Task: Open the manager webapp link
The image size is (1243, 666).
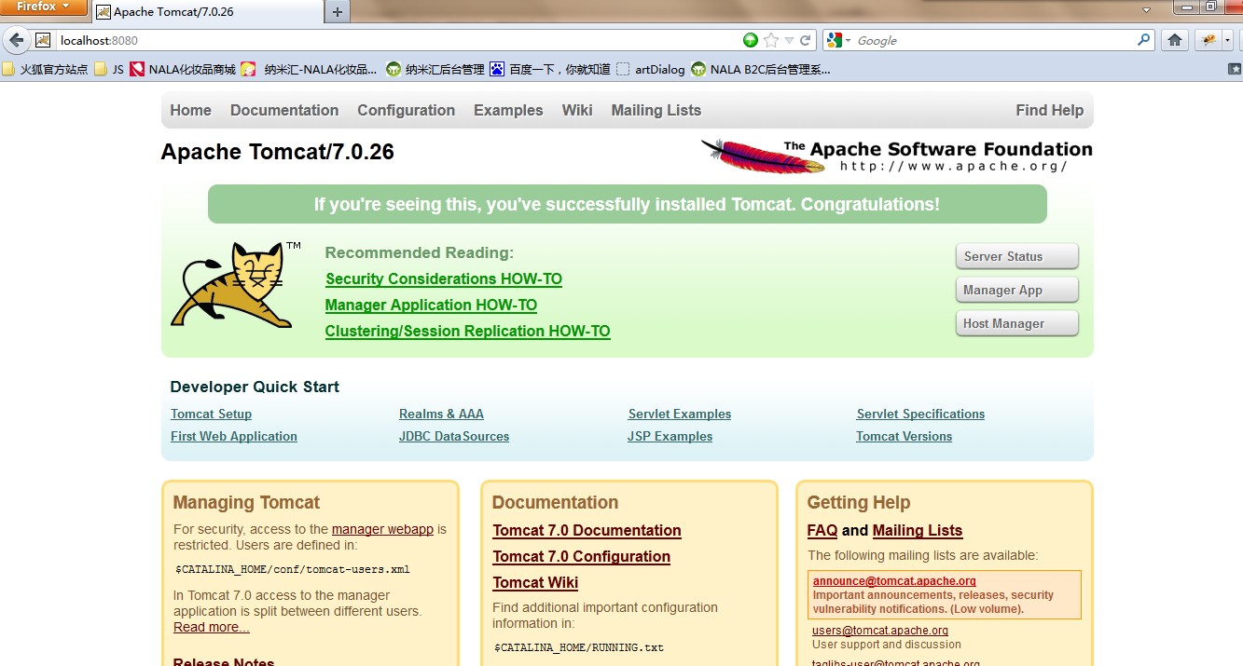Action: tap(382, 529)
